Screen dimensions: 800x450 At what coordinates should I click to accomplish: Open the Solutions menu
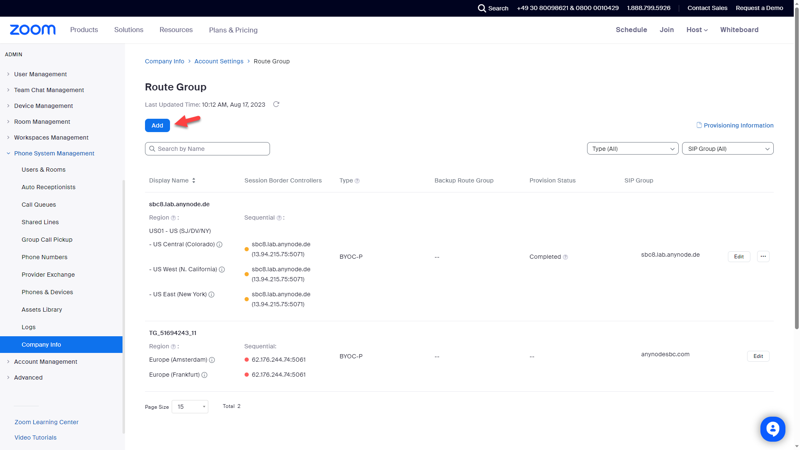point(129,30)
